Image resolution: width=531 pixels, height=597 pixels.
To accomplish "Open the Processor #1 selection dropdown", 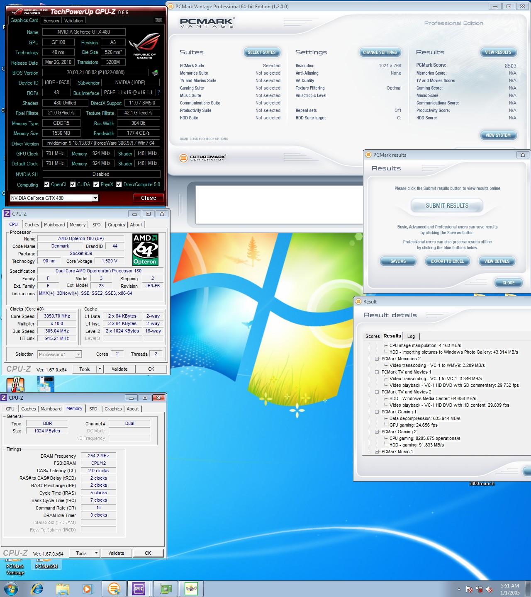I will coord(60,354).
